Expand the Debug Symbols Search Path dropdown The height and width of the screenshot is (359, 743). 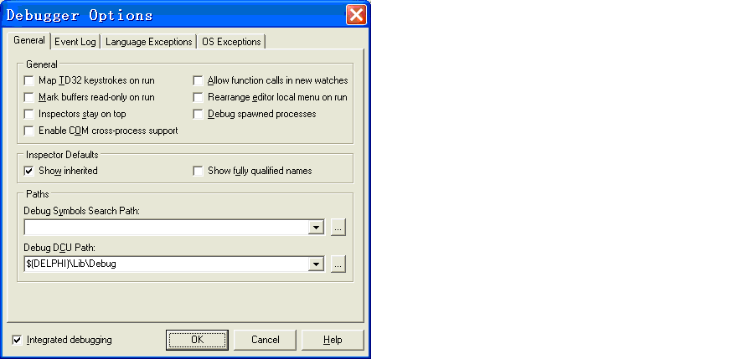316,228
